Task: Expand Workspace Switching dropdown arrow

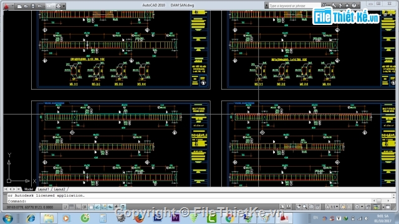Action: [x=362, y=207]
